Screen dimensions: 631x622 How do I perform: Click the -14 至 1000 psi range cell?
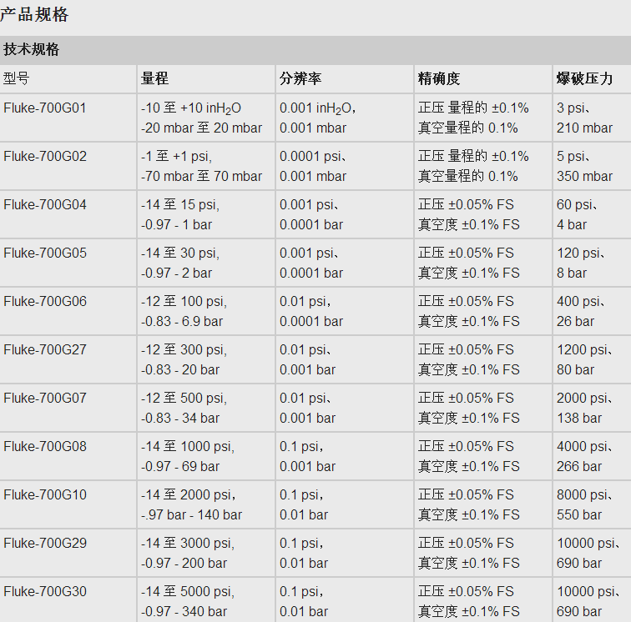click(x=188, y=456)
